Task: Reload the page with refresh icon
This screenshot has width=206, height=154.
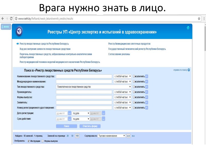Action: tap(11, 18)
